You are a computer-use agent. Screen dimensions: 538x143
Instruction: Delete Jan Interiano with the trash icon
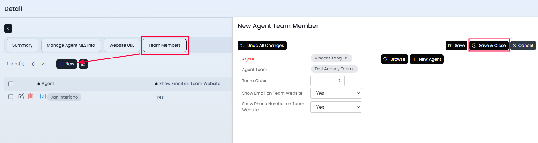[x=30, y=96]
